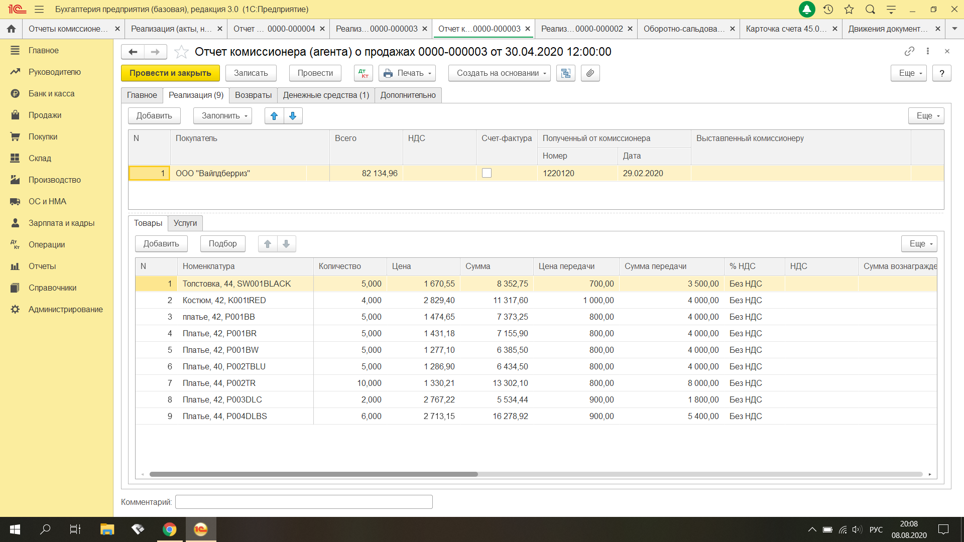Toggle Счет-фактура checkbox for Вайлдберриз

487,173
